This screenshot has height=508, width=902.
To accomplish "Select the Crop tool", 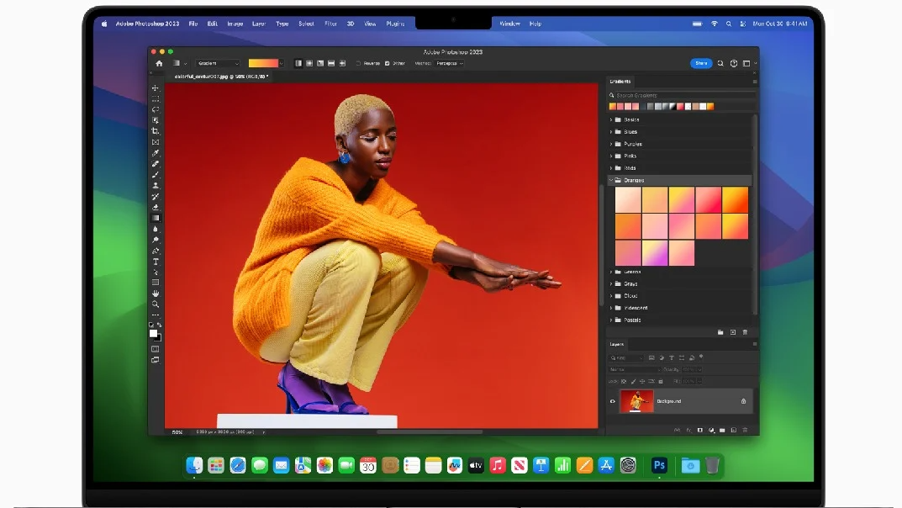I will point(156,131).
